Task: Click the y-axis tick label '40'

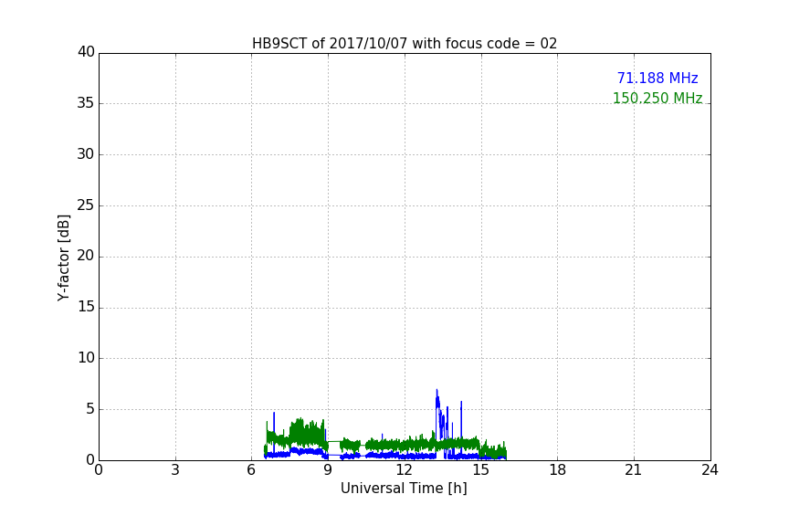Action: 86,52
